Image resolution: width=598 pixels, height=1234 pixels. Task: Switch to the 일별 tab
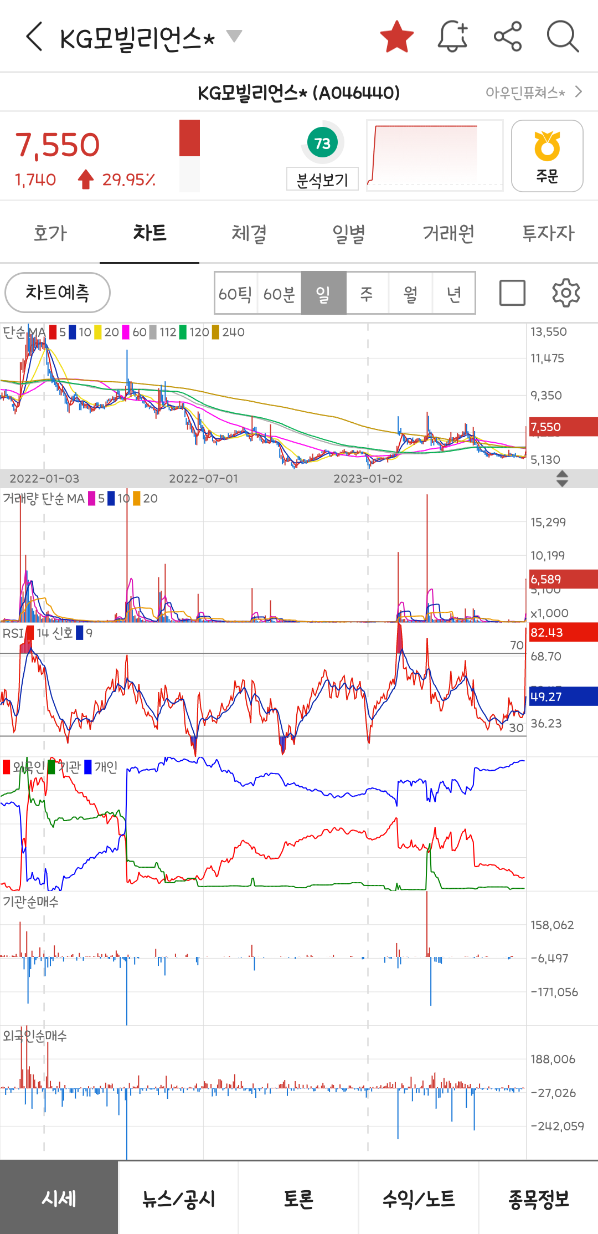tap(349, 233)
